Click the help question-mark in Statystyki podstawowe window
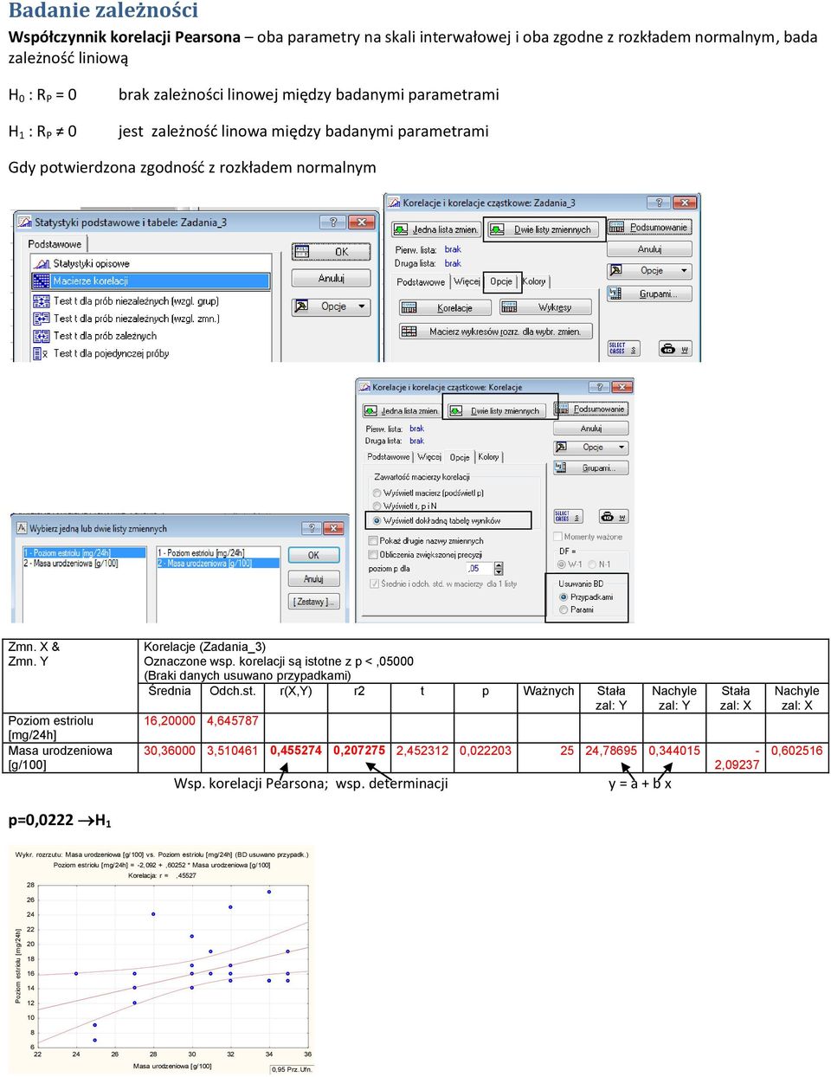The height and width of the screenshot is (1077, 831). click(x=333, y=222)
